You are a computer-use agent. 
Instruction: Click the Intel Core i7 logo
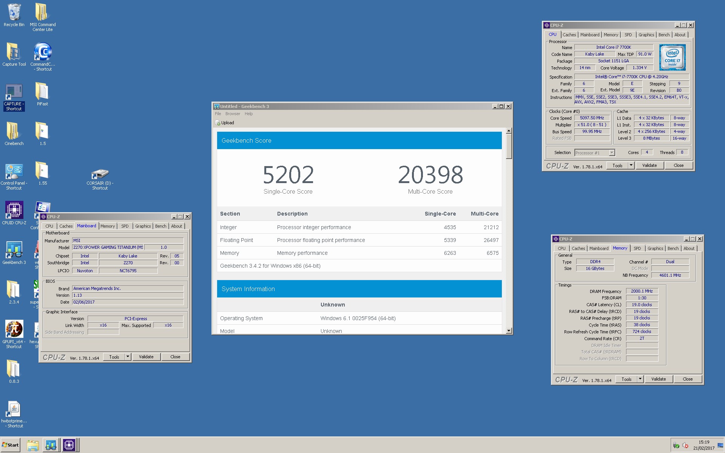pyautogui.click(x=672, y=57)
